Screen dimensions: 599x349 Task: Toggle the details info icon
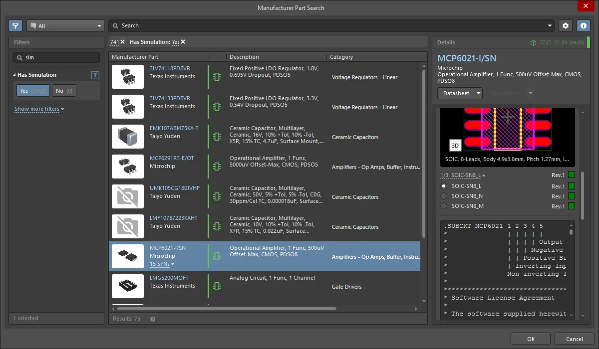pos(583,25)
